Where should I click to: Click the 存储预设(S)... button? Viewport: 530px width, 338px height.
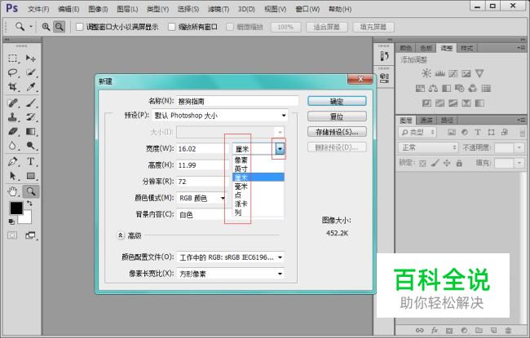(x=337, y=132)
